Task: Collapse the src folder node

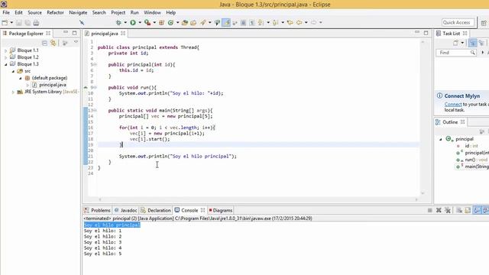Action: click(13, 71)
